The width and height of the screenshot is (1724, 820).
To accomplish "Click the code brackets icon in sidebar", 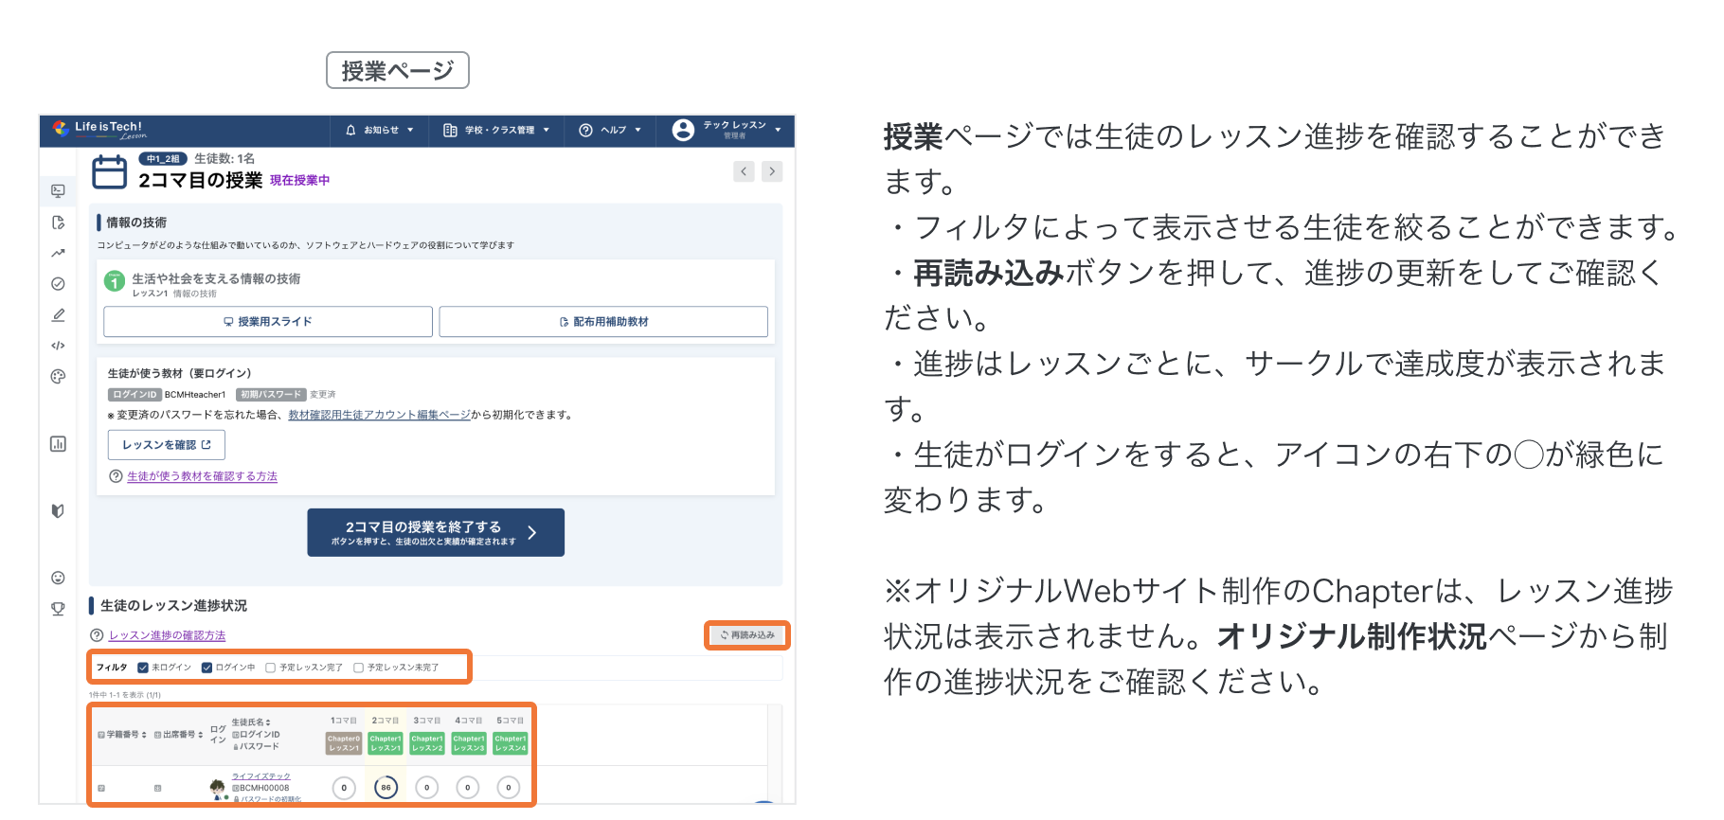I will 58,346.
